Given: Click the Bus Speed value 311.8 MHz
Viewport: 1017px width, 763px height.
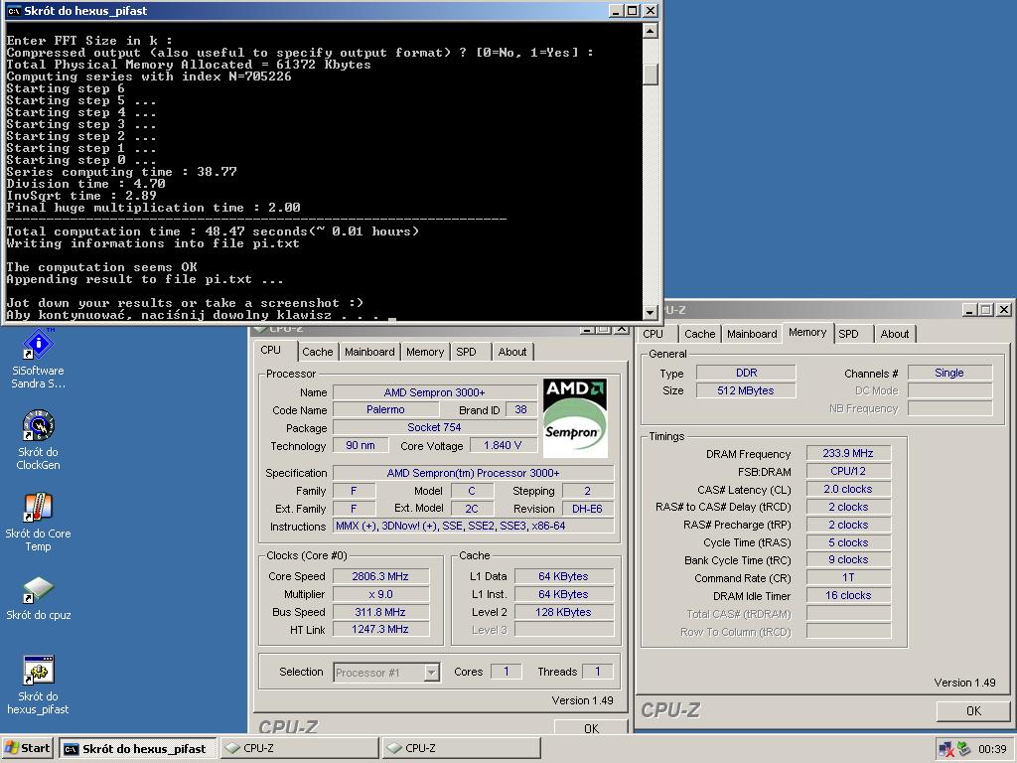Looking at the screenshot, I should point(380,612).
